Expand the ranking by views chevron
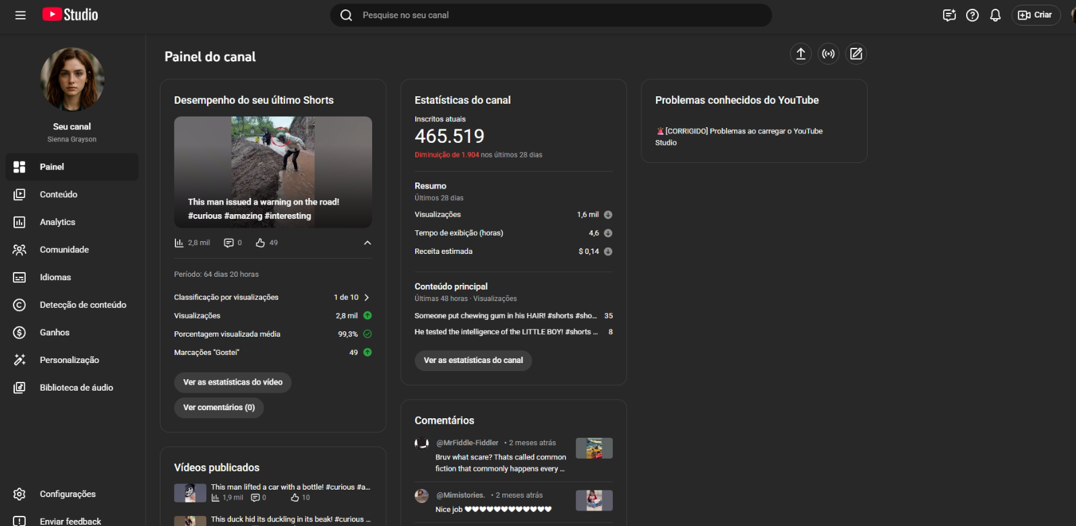 click(367, 297)
